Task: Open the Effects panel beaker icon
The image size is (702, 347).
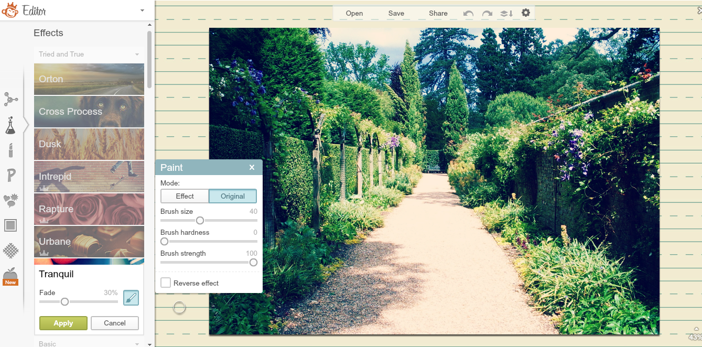Action: tap(11, 125)
